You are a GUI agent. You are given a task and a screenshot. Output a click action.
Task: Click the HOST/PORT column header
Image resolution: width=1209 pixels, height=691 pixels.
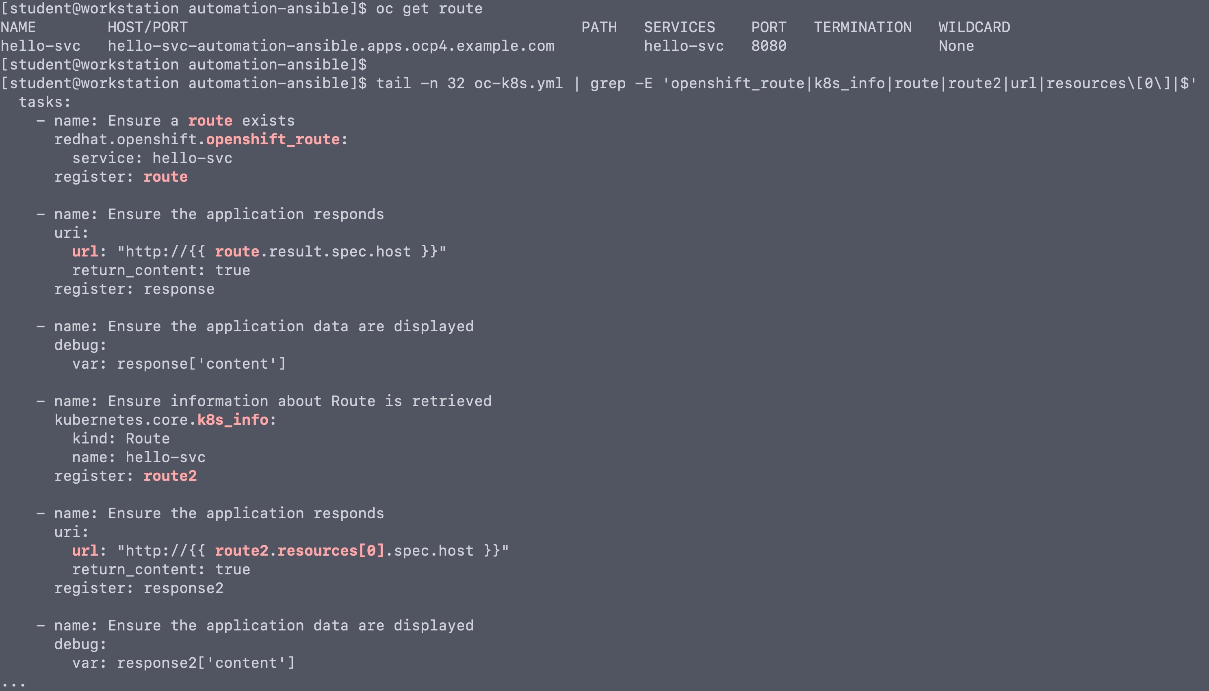point(147,28)
